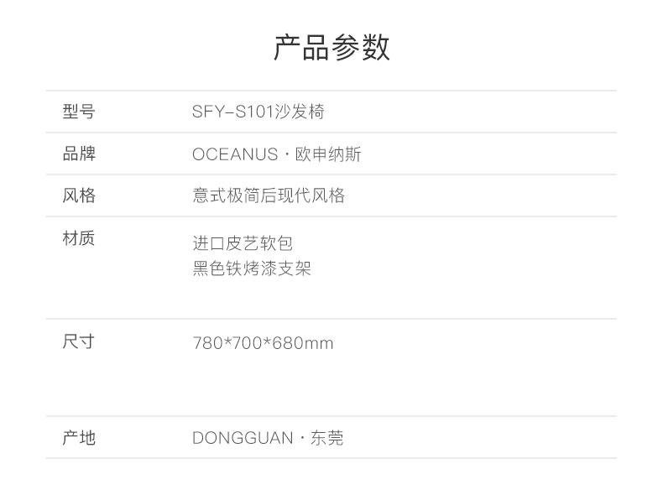Click the 欧申纳斯 characters in brand row
The height and width of the screenshot is (495, 663).
pos(328,154)
